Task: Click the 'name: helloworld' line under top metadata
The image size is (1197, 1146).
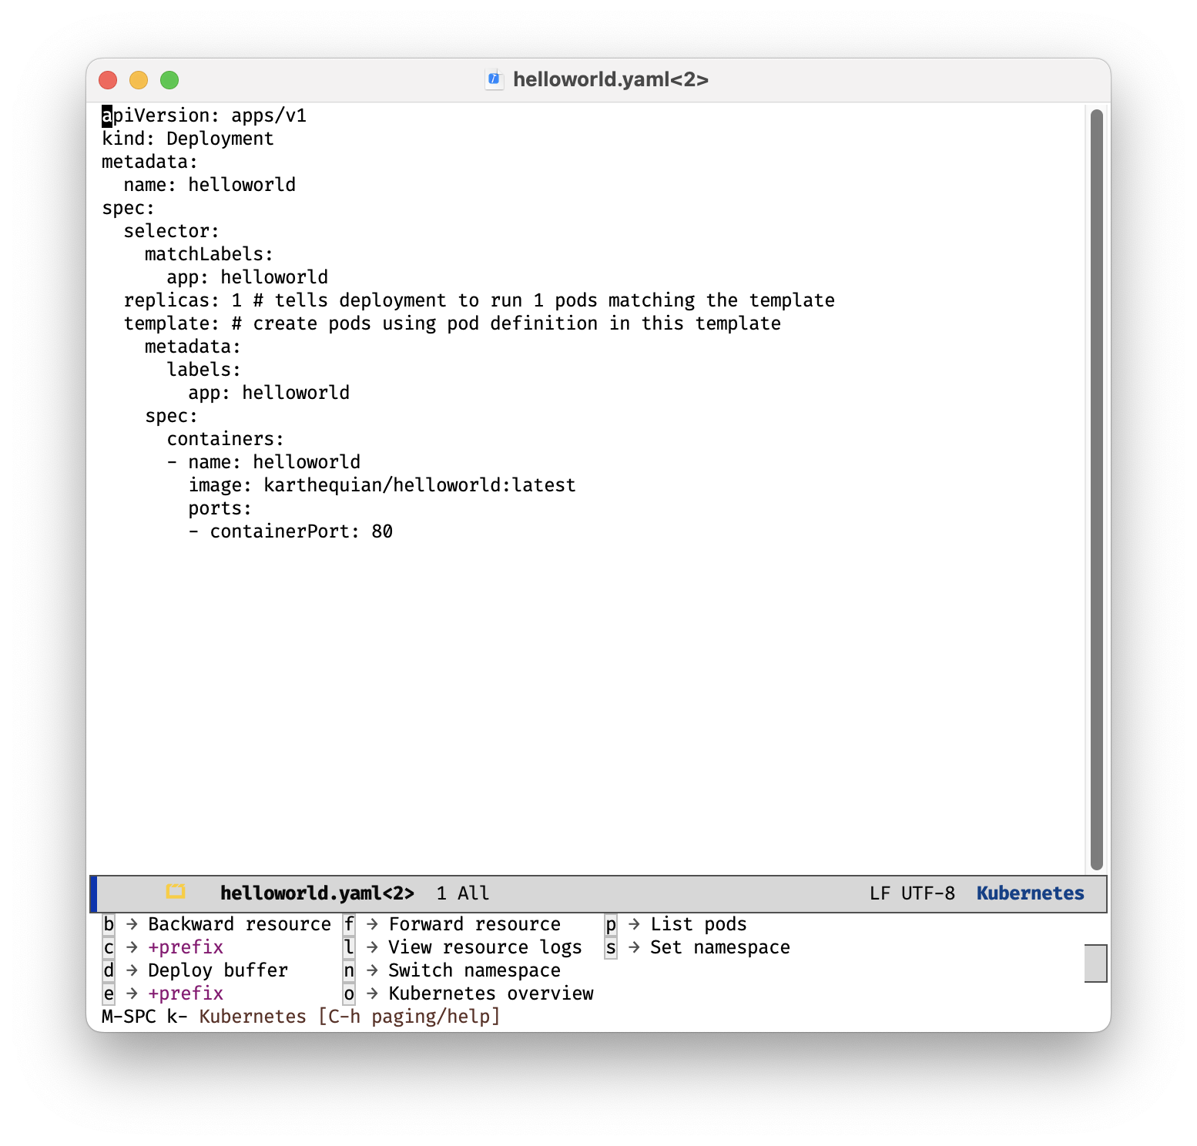Action: pyautogui.click(x=210, y=185)
